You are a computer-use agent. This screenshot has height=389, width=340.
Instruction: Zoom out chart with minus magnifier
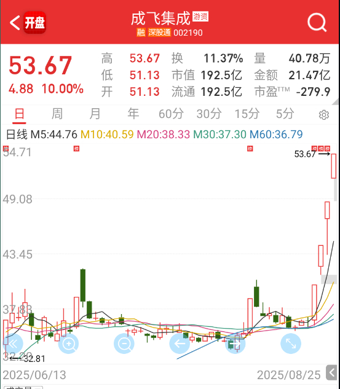click(x=124, y=344)
